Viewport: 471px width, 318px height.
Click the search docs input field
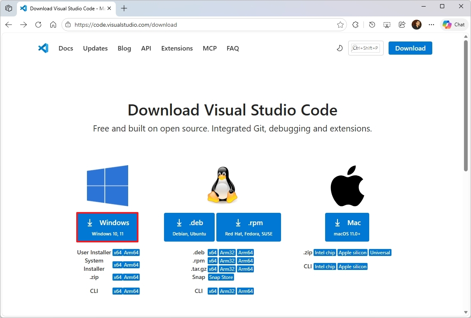pyautogui.click(x=366, y=48)
